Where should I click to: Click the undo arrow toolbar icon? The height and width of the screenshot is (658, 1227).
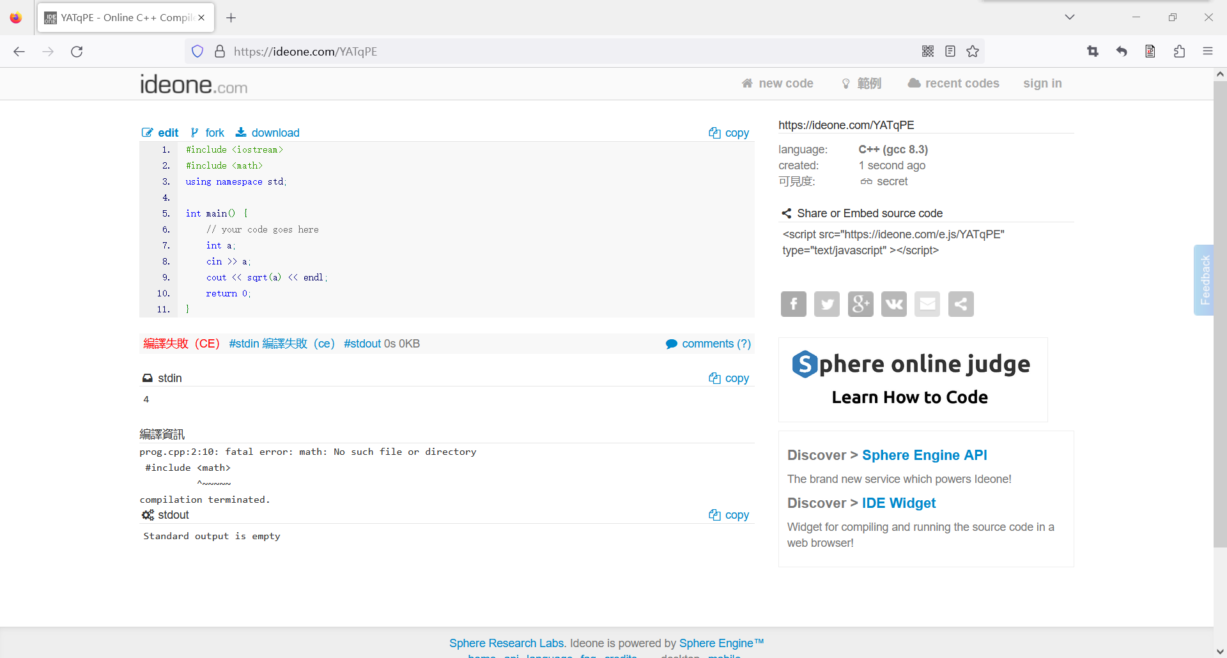tap(1122, 52)
